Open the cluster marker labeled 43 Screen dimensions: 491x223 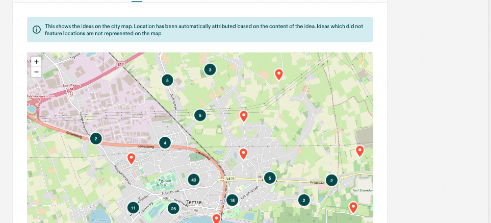(194, 180)
